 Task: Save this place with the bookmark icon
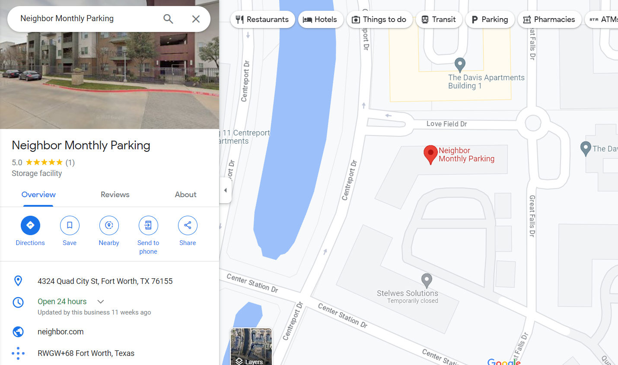(70, 225)
